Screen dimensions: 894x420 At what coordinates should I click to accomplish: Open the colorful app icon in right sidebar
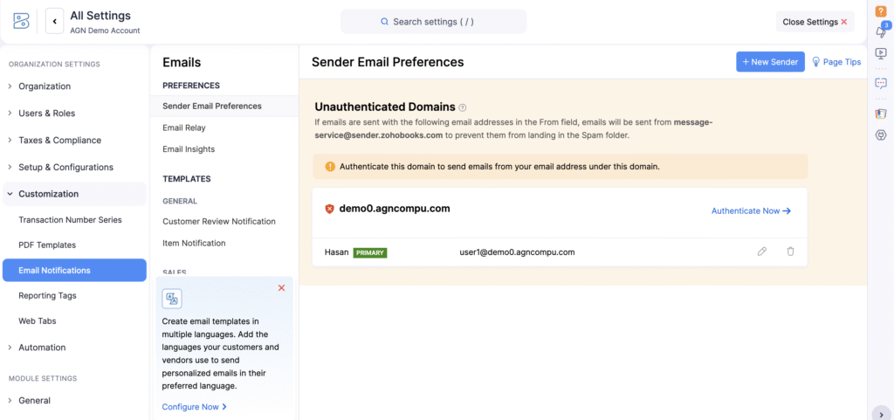(x=880, y=114)
